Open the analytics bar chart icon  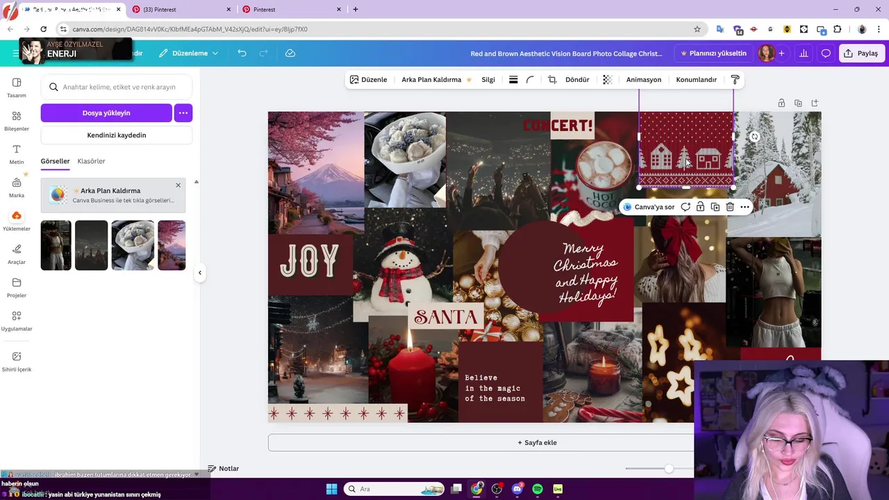coord(804,53)
